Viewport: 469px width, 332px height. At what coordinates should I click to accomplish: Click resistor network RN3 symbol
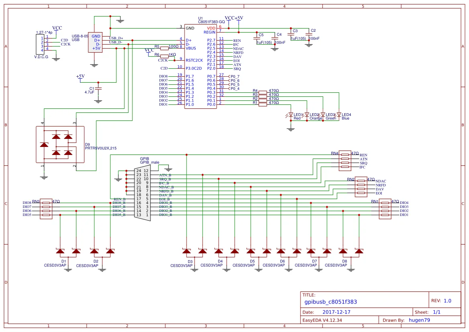[x=46, y=209]
